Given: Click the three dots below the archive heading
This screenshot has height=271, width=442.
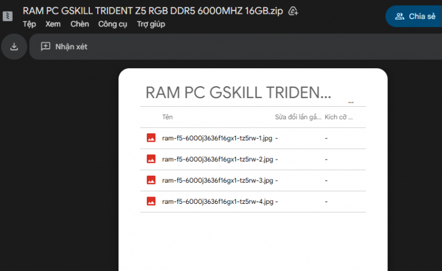Looking at the screenshot, I should tap(350, 102).
